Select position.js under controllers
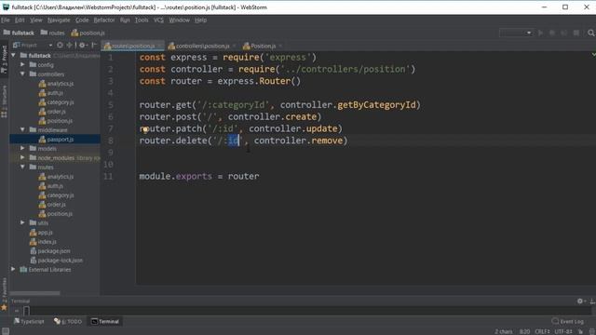The image size is (596, 335). pyautogui.click(x=56, y=121)
